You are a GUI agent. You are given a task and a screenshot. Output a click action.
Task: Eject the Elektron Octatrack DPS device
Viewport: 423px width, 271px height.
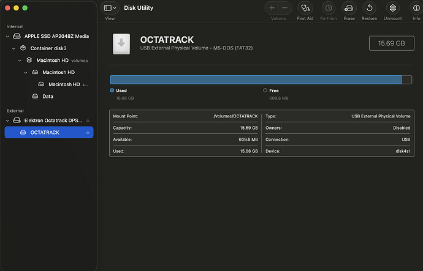(88, 121)
